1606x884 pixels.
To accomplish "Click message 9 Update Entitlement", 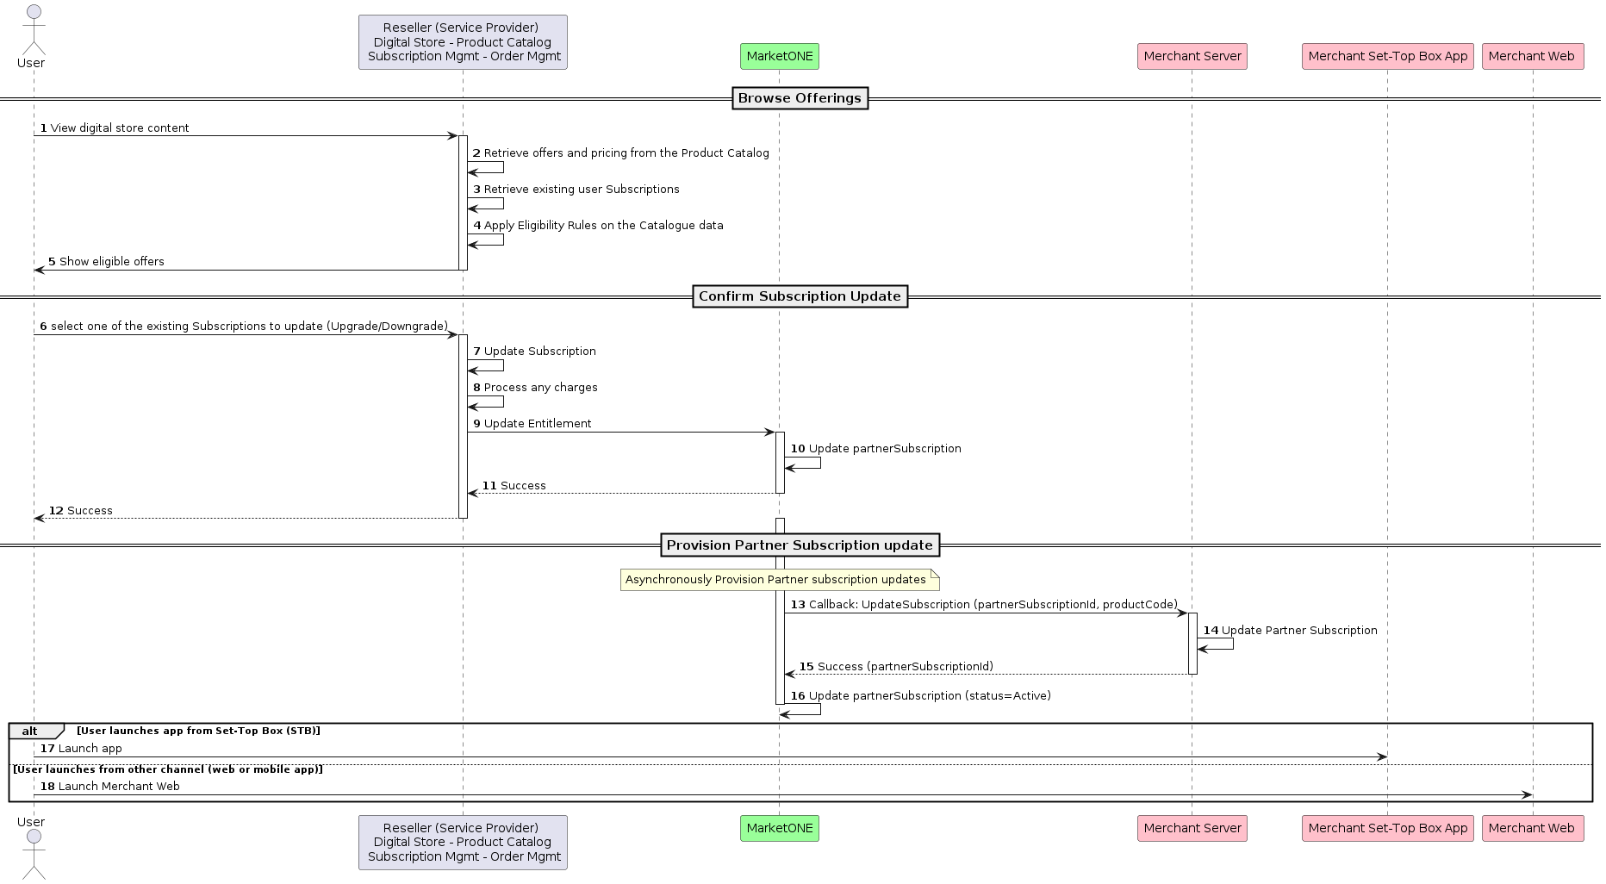I will click(x=532, y=424).
